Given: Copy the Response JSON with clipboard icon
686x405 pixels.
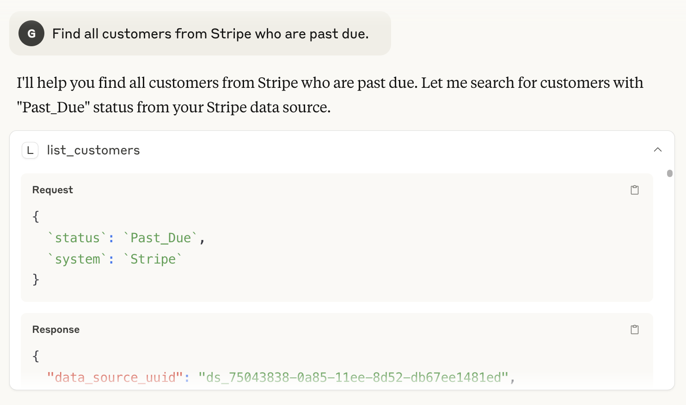Looking at the screenshot, I should (635, 330).
